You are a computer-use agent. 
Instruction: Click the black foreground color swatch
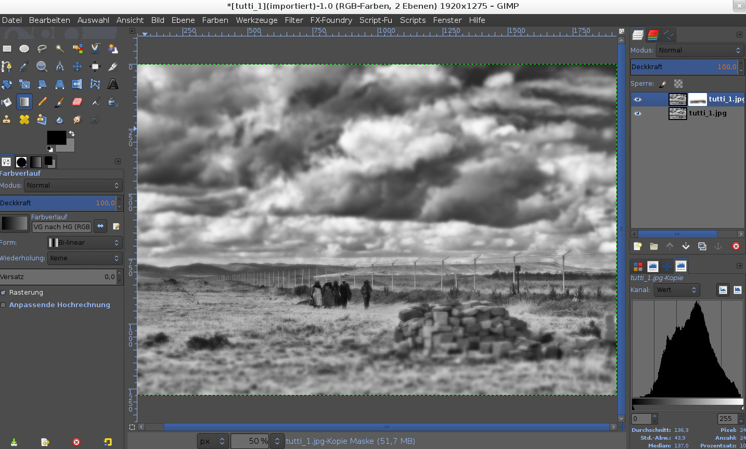56,138
